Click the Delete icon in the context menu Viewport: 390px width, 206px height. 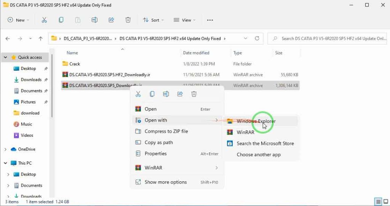point(193,94)
